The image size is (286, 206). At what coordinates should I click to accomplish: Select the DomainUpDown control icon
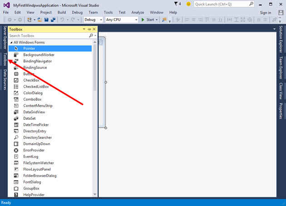coord(16,144)
